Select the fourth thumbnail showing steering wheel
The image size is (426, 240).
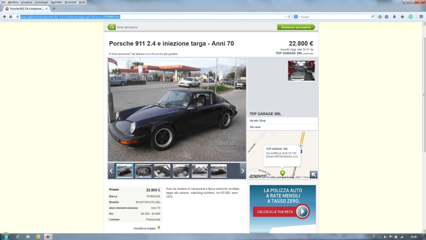point(181,171)
